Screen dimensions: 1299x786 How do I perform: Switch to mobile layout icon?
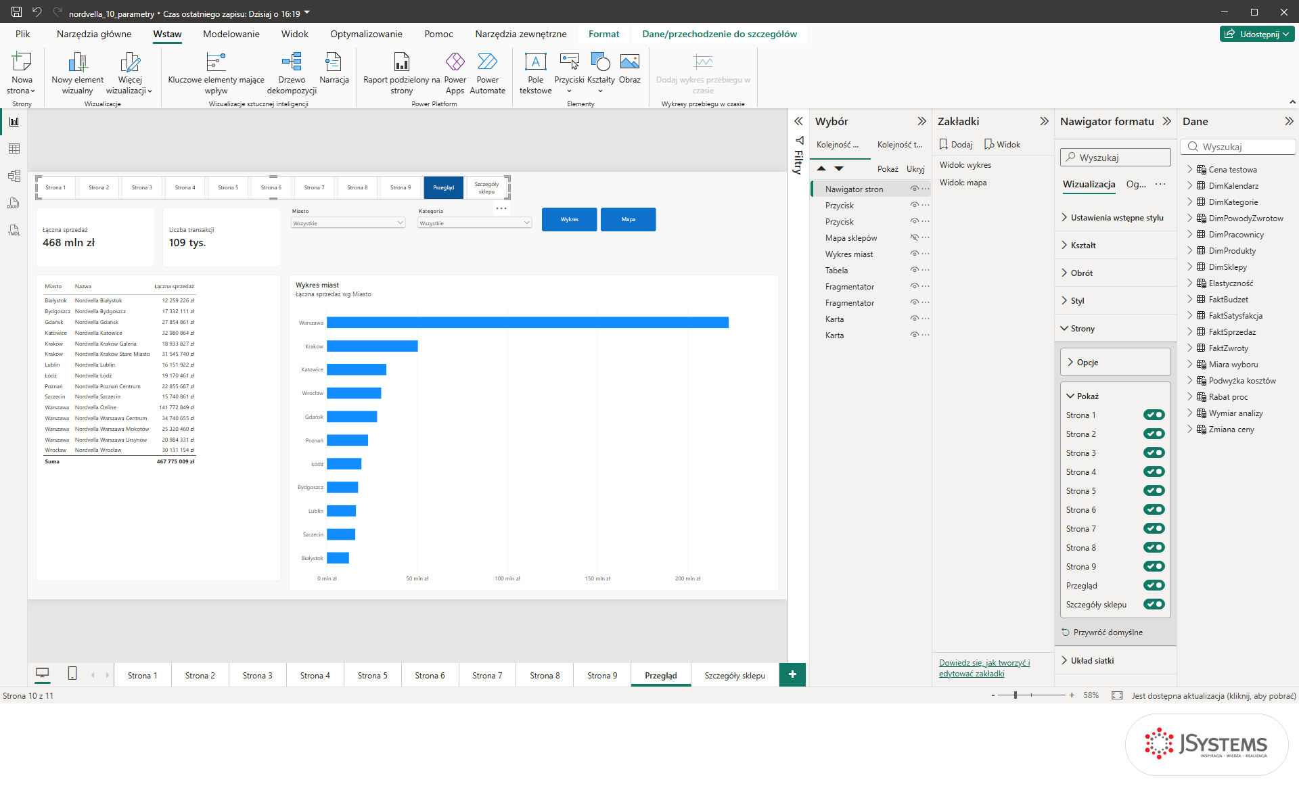pos(72,674)
